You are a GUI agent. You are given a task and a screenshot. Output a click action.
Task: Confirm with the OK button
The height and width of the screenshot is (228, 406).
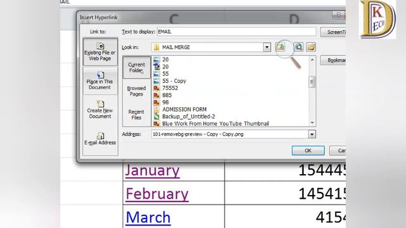[x=308, y=151]
